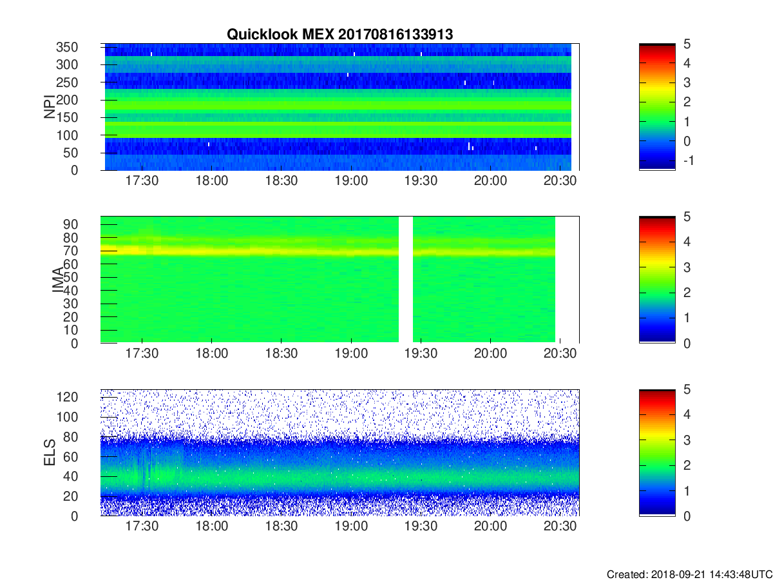773x580 pixels.
Task: Click 17:30 under the ELS plot
Action: click(x=142, y=527)
